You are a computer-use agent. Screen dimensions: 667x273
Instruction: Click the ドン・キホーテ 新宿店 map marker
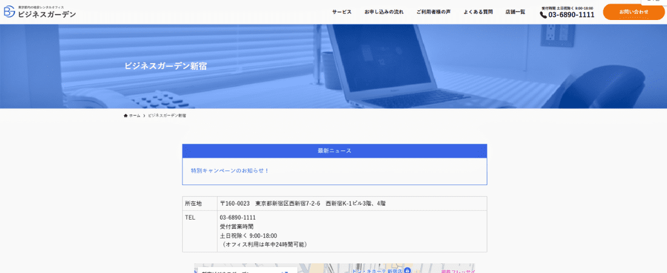pos(408,269)
